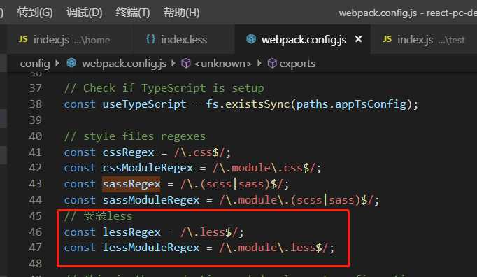The width and height of the screenshot is (477, 277).
Task: Click config in the breadcrumb
Action: (35, 64)
